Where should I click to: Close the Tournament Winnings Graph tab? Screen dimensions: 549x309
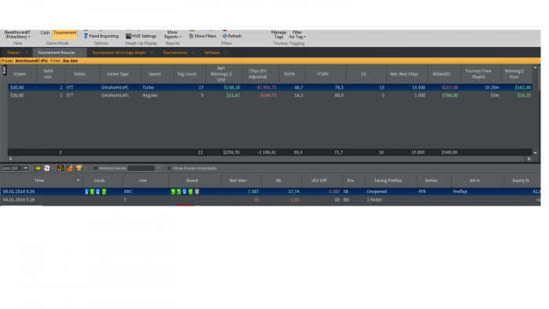[152, 53]
